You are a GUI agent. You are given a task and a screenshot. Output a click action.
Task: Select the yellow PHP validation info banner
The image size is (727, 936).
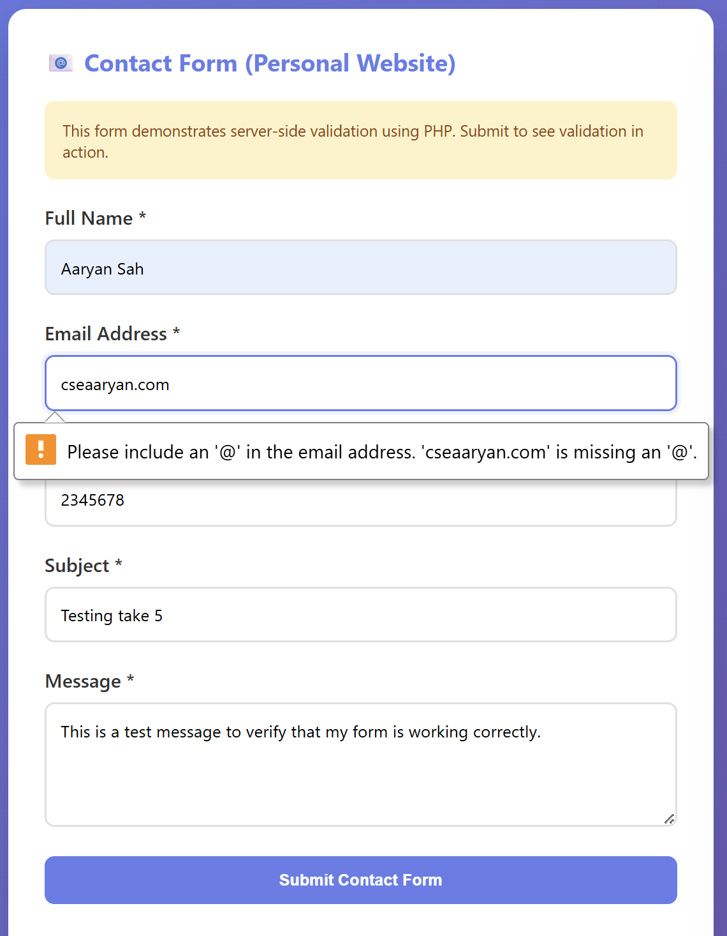click(360, 140)
